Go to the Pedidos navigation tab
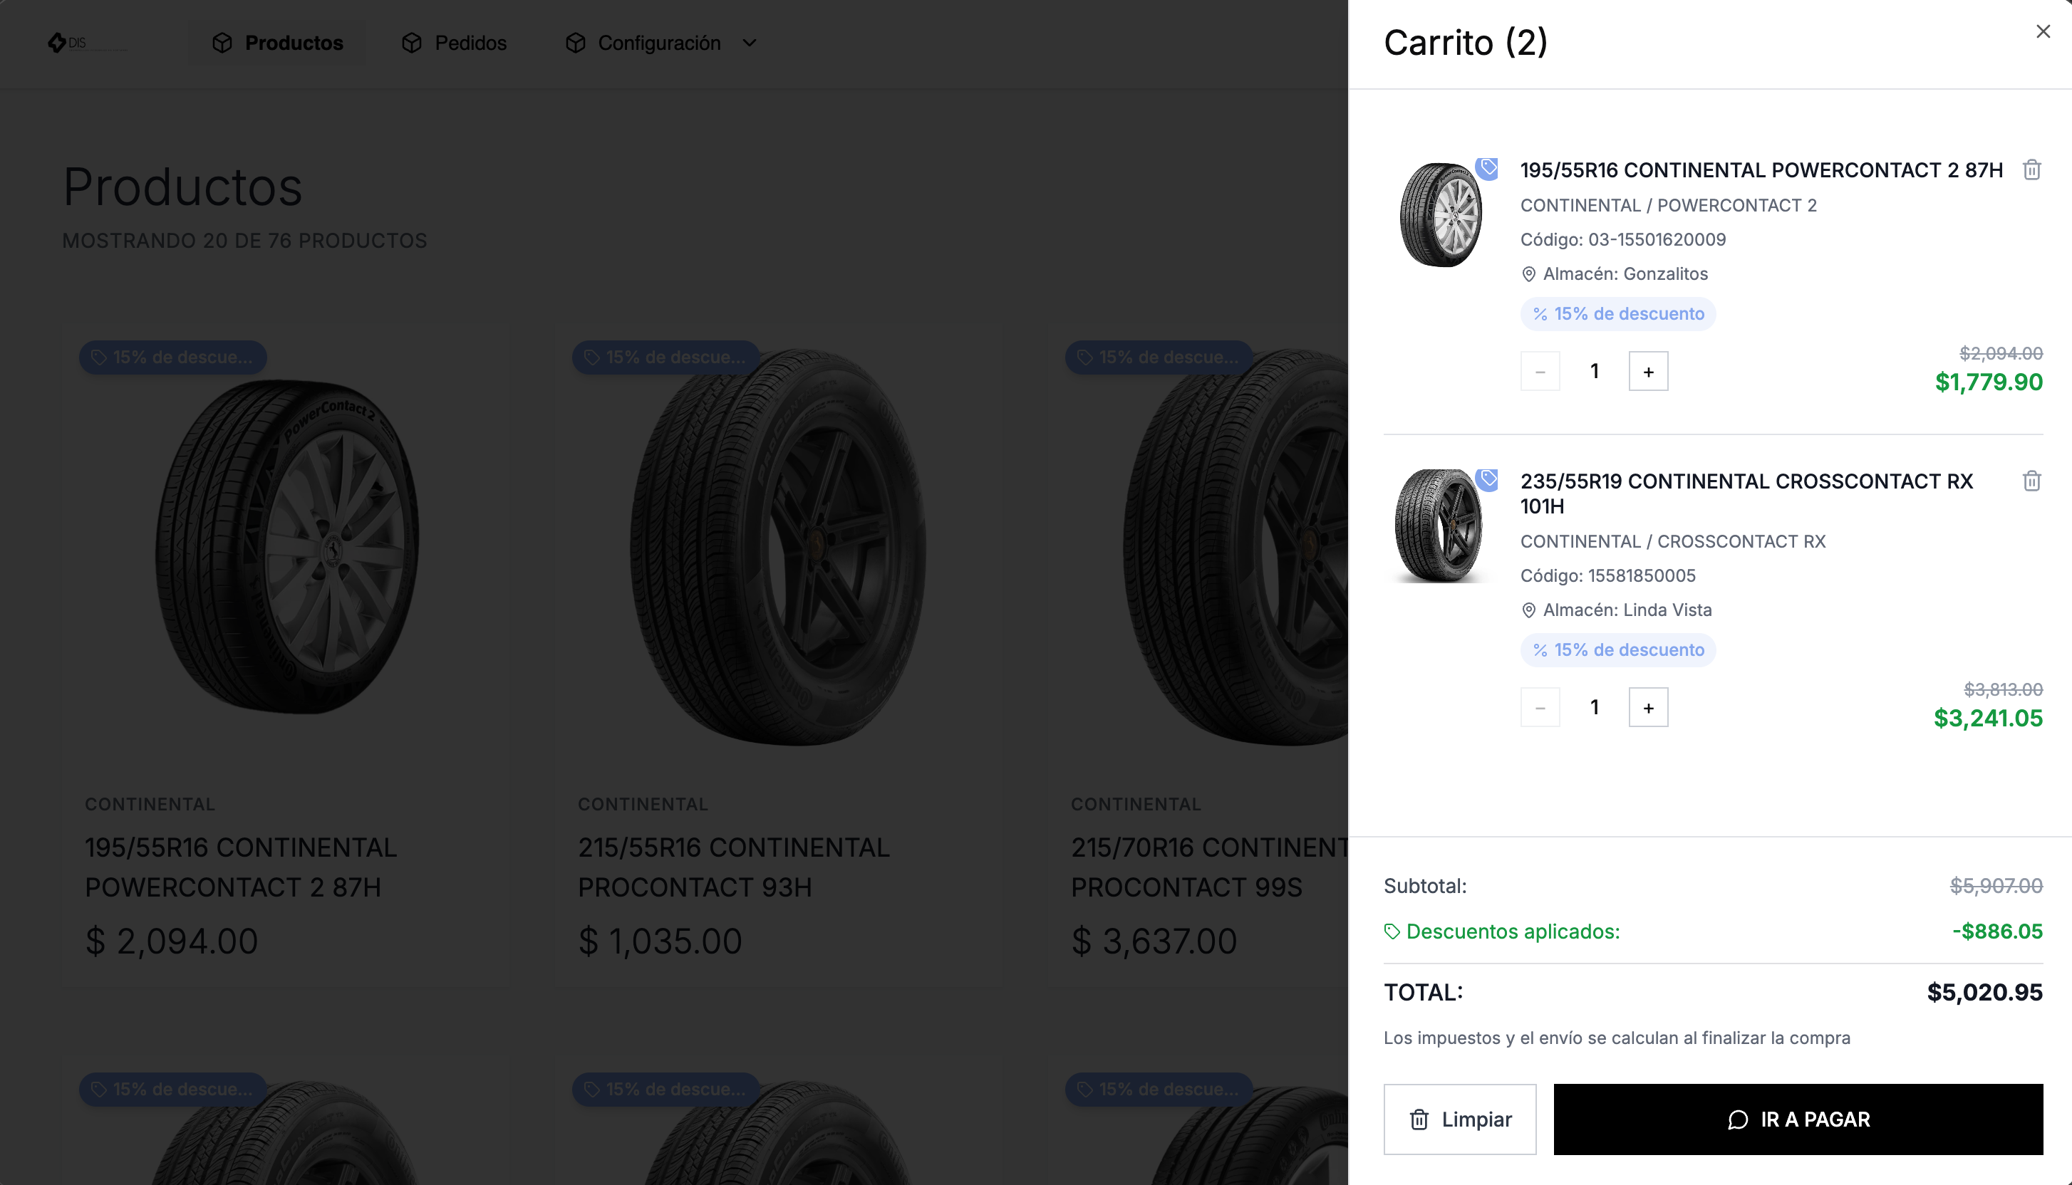The width and height of the screenshot is (2072, 1185). pos(455,43)
